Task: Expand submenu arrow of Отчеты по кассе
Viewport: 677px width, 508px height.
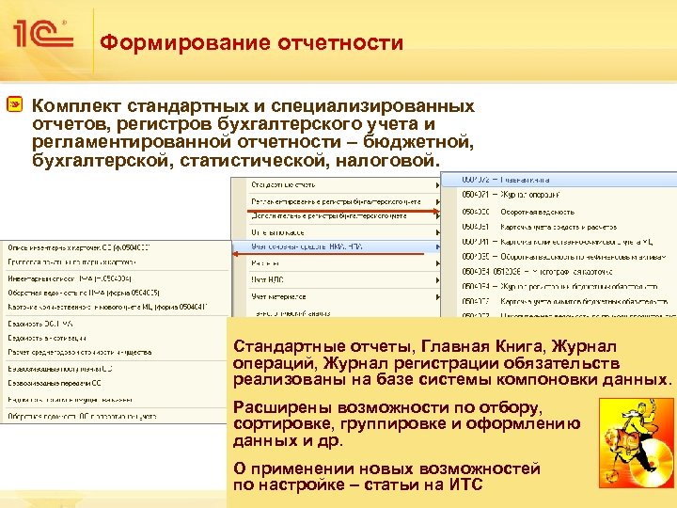Action: [437, 232]
